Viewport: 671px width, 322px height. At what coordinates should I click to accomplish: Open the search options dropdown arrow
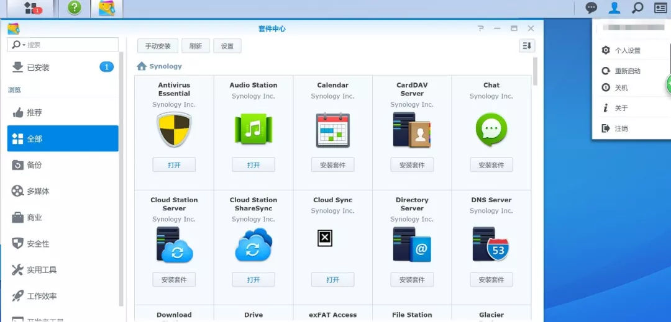pyautogui.click(x=24, y=45)
